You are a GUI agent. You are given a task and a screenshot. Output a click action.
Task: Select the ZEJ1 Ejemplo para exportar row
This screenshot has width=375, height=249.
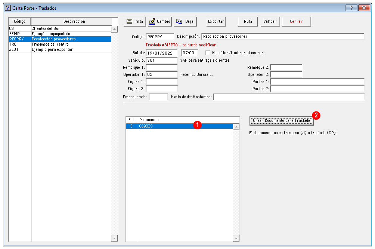(60, 50)
